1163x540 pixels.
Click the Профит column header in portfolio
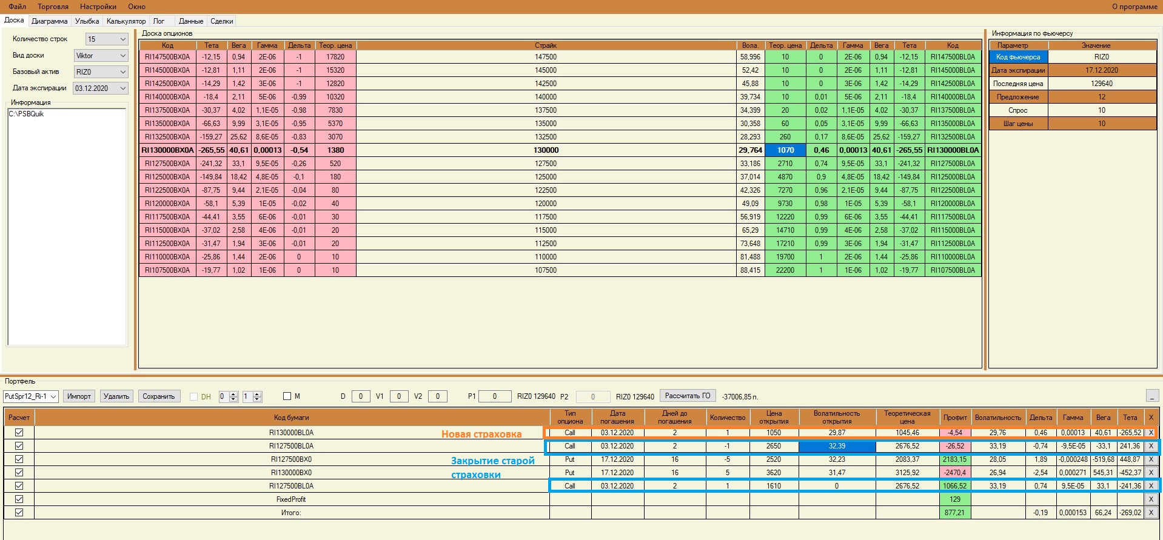955,418
